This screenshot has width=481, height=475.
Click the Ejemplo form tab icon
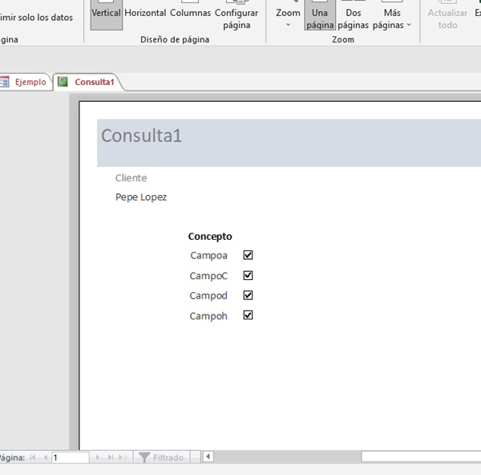coord(4,82)
